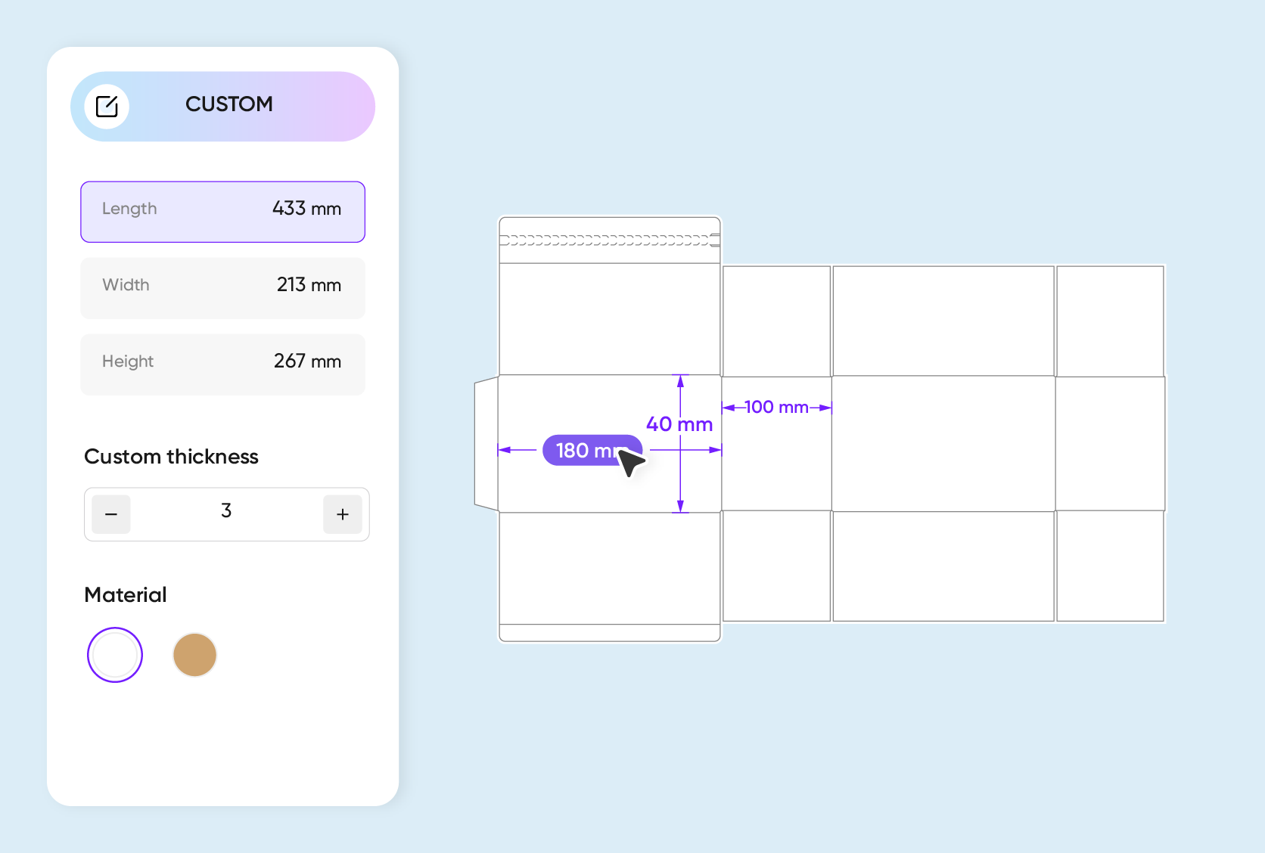Select the large center panel of dieline
The height and width of the screenshot is (853, 1265).
pos(943,444)
